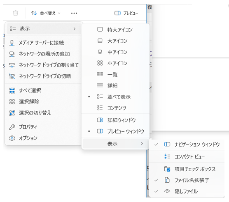Click the extra large icons view icon
This screenshot has width=229, height=202.
(x=100, y=30)
